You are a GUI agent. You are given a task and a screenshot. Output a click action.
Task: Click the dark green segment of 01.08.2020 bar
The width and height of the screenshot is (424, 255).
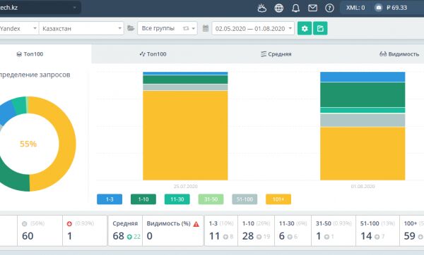[363, 94]
